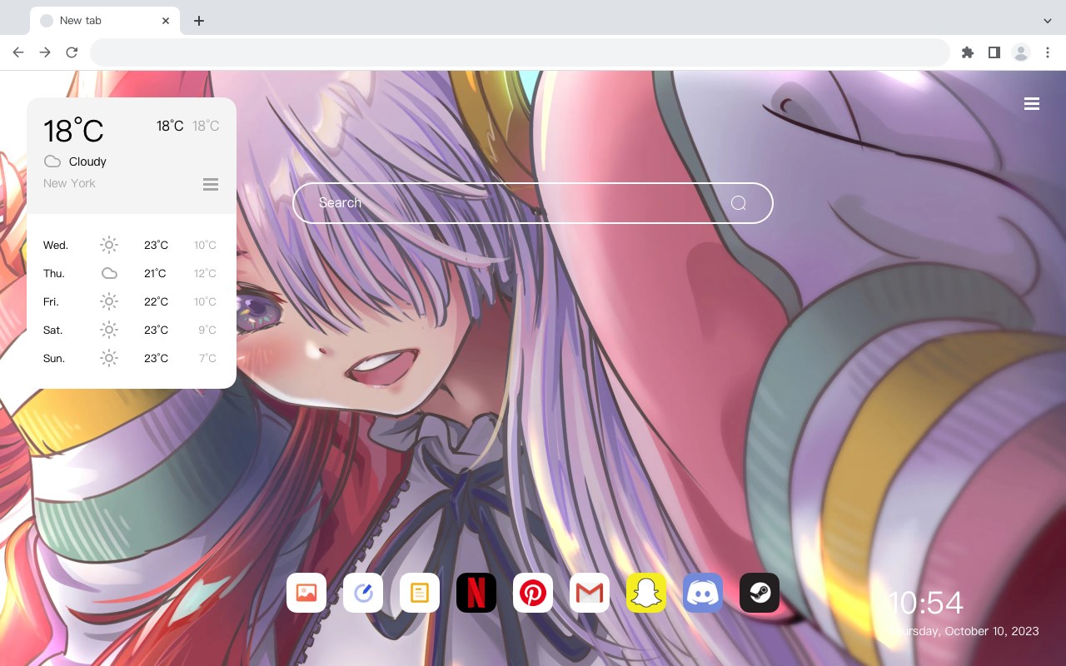Open the Chrome three-dot menu
1066x666 pixels.
(1048, 52)
